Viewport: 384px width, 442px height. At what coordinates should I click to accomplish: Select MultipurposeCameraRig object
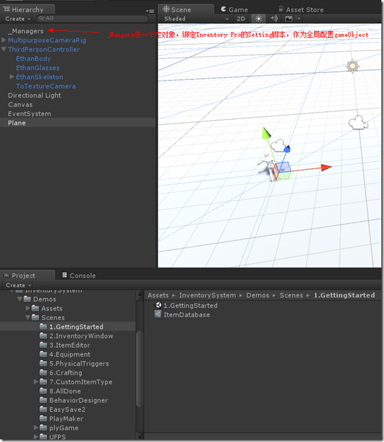(47, 40)
